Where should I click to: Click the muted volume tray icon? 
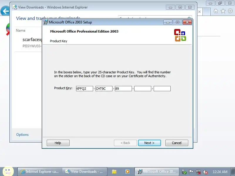[205, 172]
